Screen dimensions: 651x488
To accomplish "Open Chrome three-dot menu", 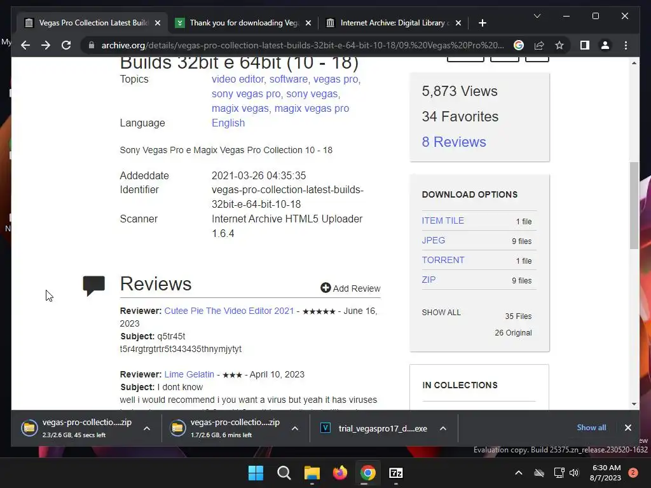I will click(626, 45).
